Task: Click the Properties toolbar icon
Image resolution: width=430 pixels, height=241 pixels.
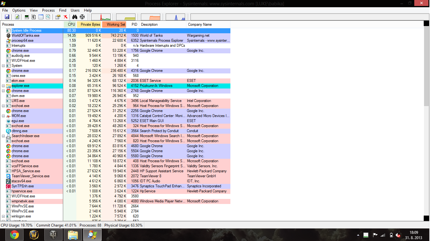Action: tap(58, 17)
